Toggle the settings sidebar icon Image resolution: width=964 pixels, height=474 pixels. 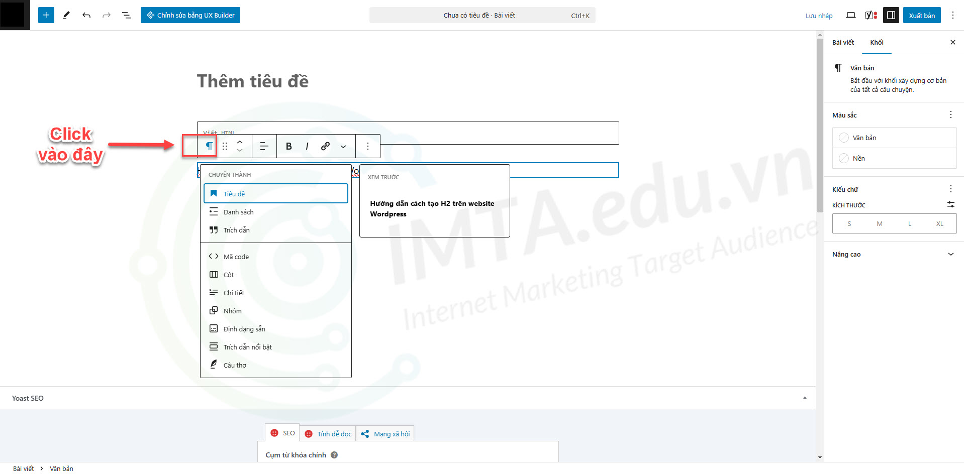pos(891,15)
